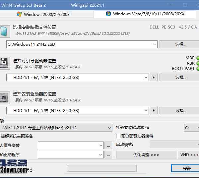Click the PBR green status light

point(198,63)
